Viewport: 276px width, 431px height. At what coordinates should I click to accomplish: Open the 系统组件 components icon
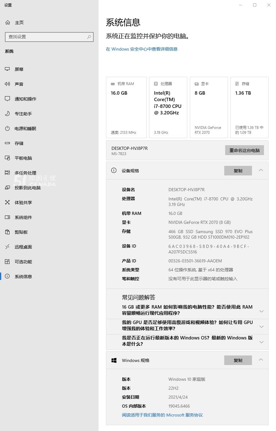[x=7, y=217]
